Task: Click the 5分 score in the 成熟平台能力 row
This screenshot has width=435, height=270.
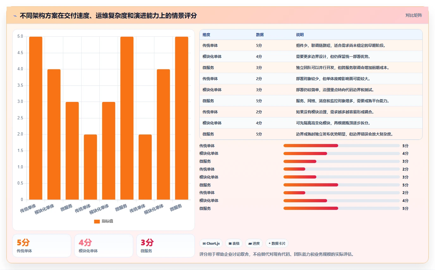Action: point(259,101)
